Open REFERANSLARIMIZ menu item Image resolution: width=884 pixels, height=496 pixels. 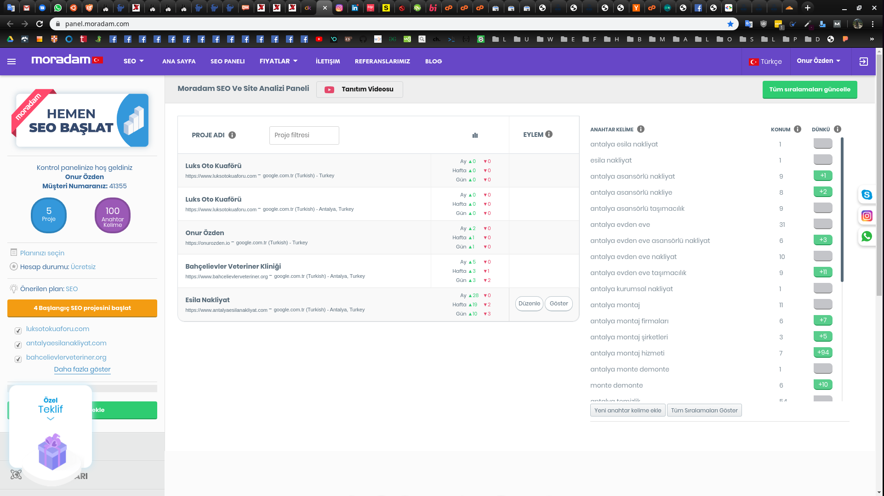(x=382, y=61)
